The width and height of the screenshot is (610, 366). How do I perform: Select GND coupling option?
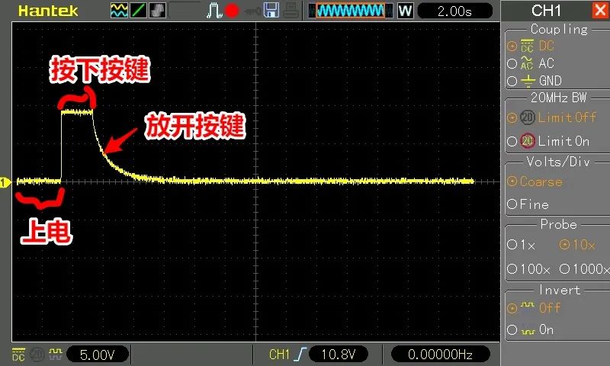[x=511, y=81]
